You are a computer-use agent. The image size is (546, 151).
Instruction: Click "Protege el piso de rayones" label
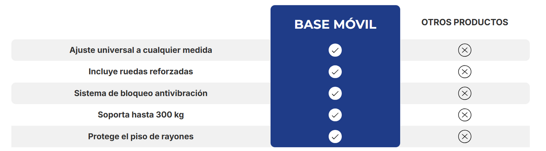coord(141,137)
